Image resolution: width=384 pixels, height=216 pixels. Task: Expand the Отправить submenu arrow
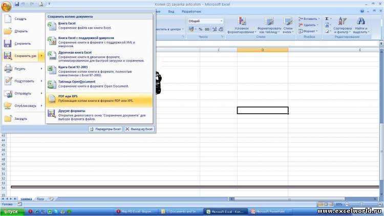pyautogui.click(x=41, y=93)
